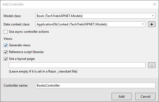Click the plus icon to add new data context
Viewport: 159px width, 102px height.
click(152, 24)
